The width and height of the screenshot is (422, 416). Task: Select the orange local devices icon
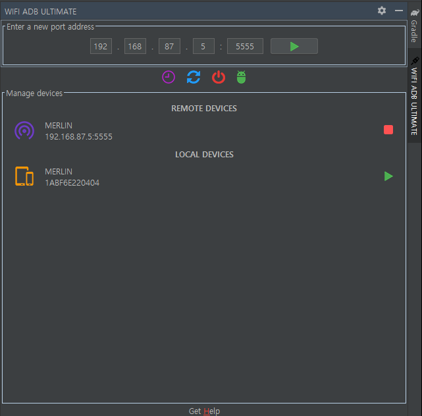point(24,176)
